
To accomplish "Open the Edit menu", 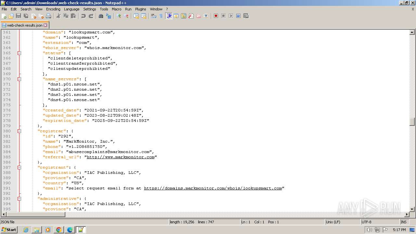I will pos(14,9).
